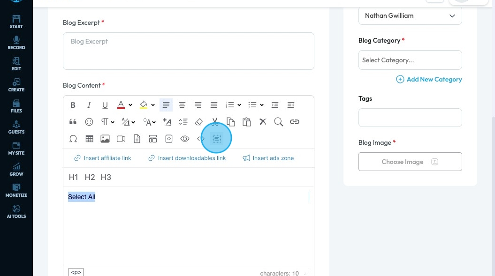The width and height of the screenshot is (495, 276).
Task: Decrease paragraph indent
Action: point(291,105)
